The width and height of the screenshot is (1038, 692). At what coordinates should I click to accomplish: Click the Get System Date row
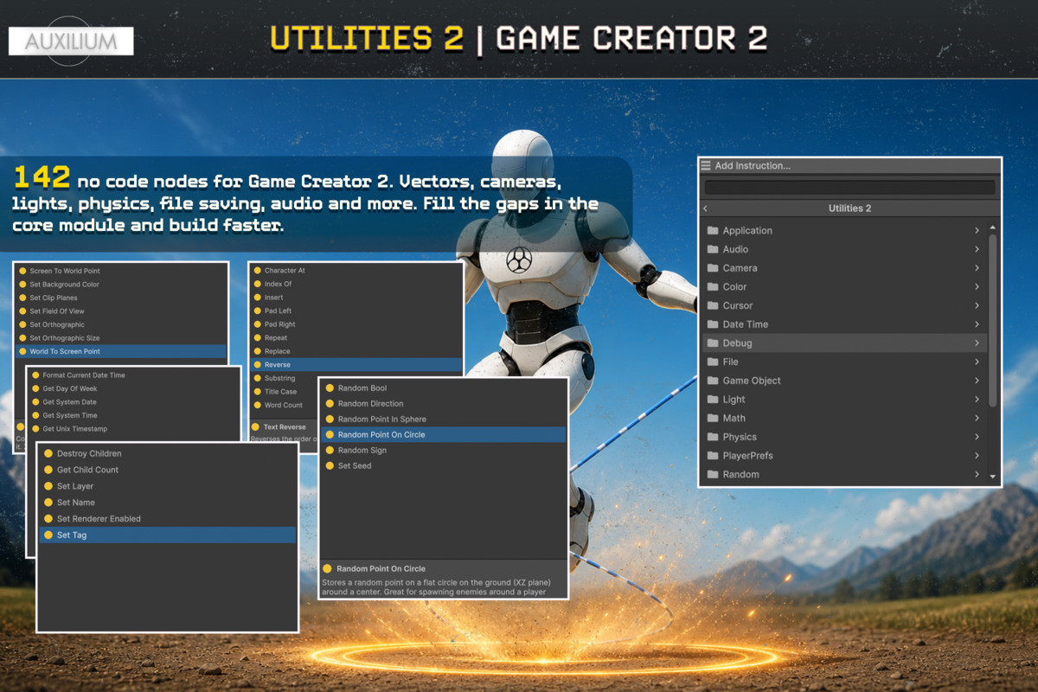tap(134, 402)
